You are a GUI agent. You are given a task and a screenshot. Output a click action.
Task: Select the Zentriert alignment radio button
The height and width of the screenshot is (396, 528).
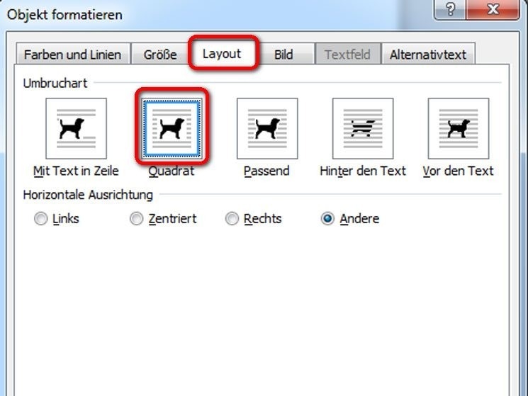pyautogui.click(x=136, y=219)
